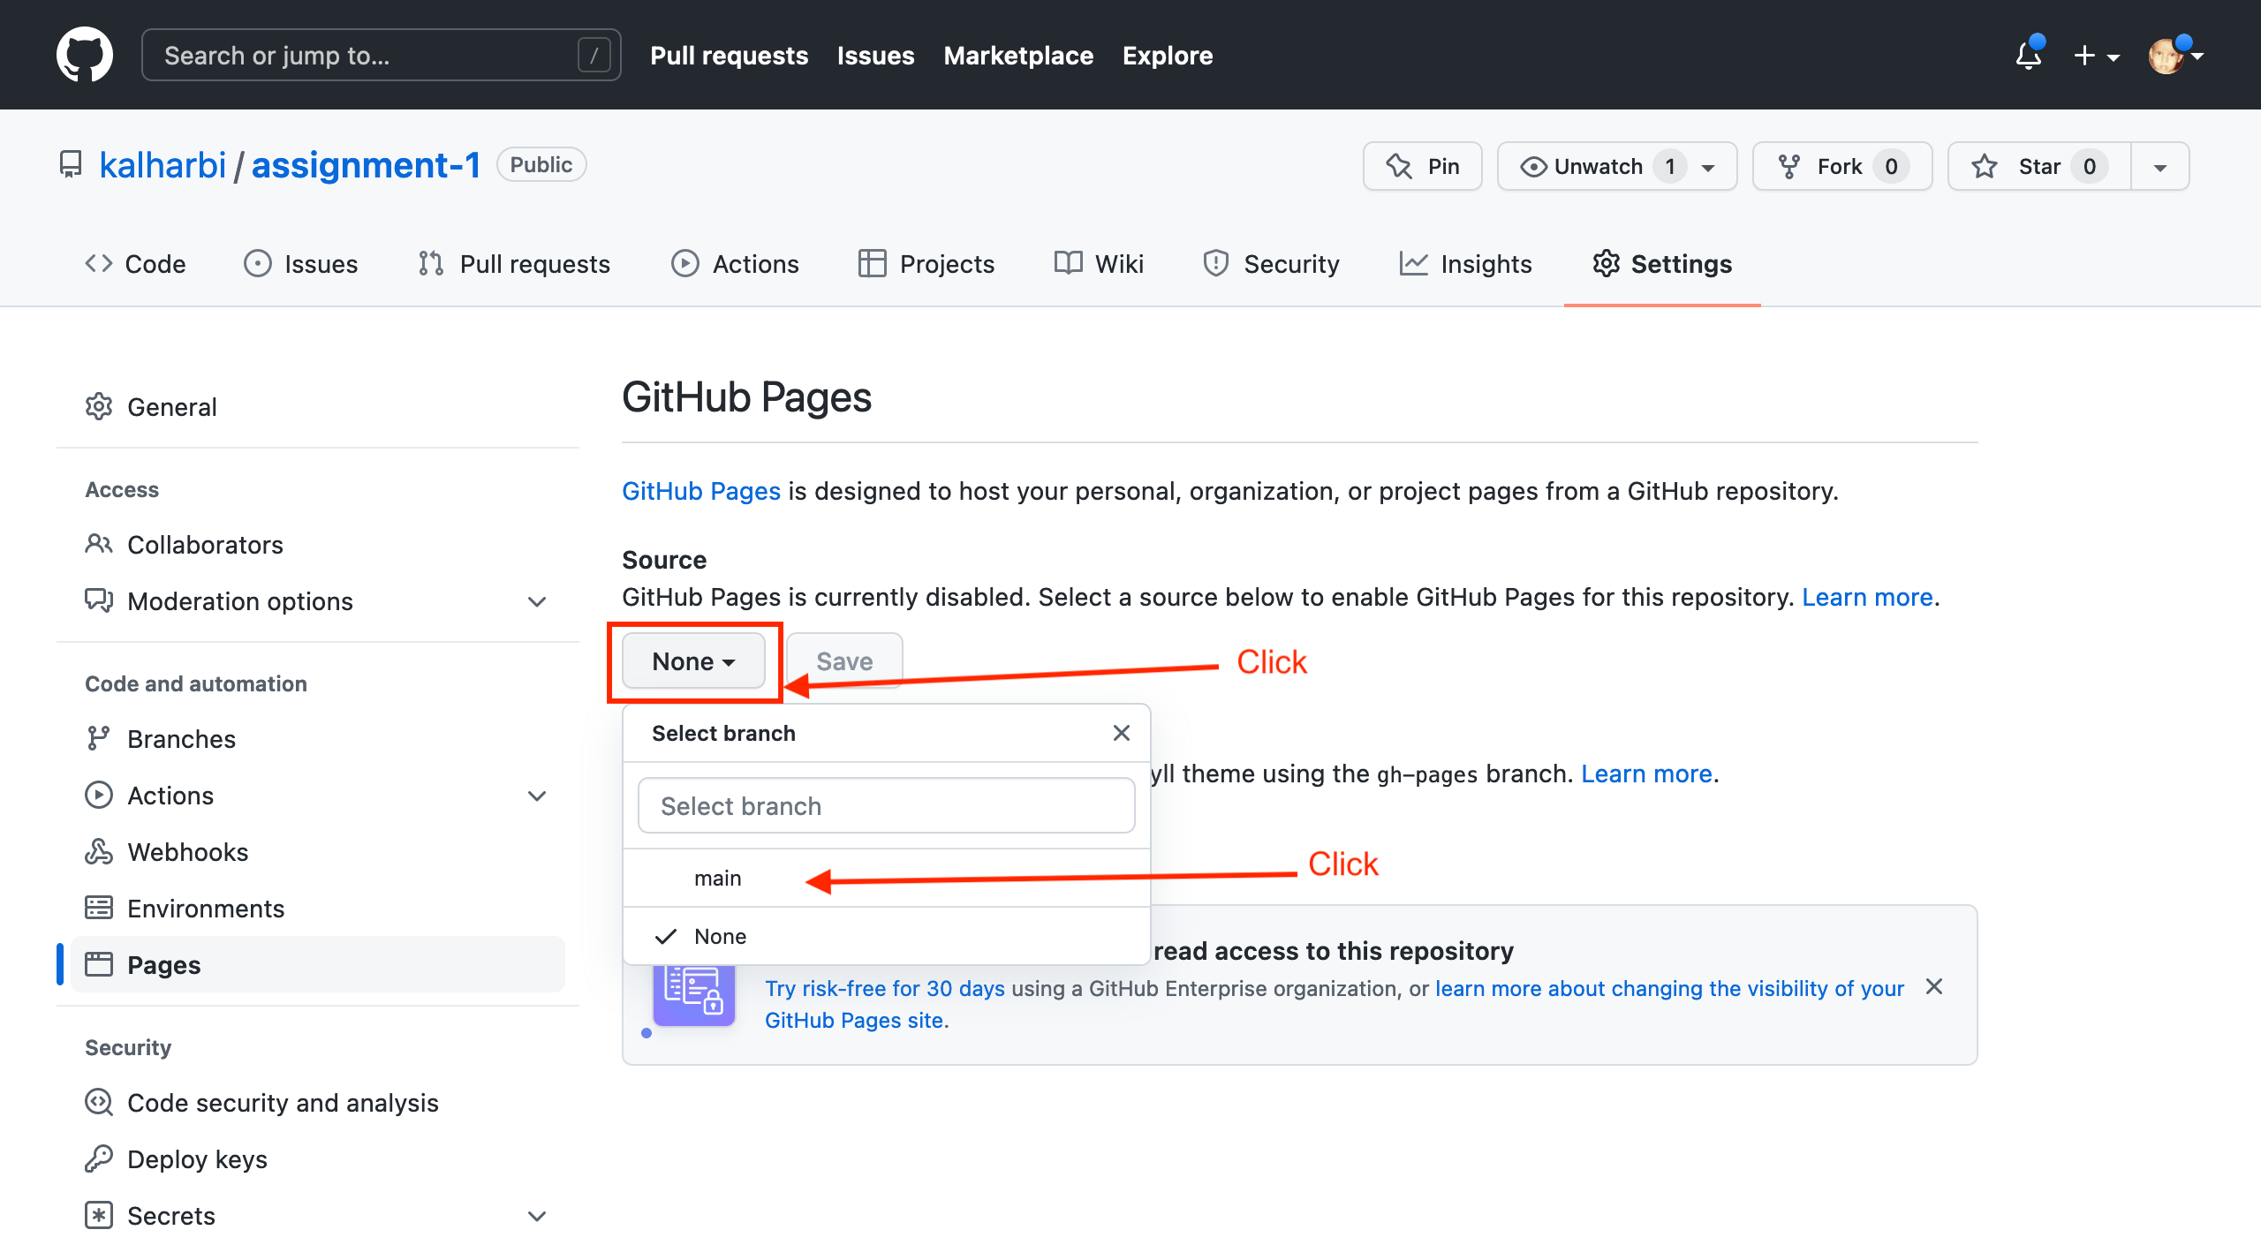Switch to the Code tab

pos(135,263)
